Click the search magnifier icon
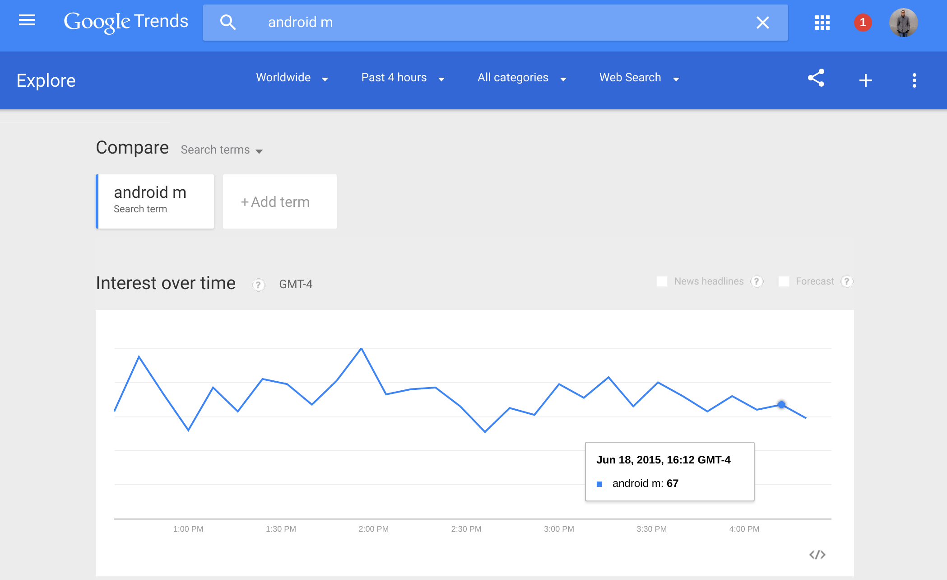This screenshot has width=947, height=580. click(228, 22)
